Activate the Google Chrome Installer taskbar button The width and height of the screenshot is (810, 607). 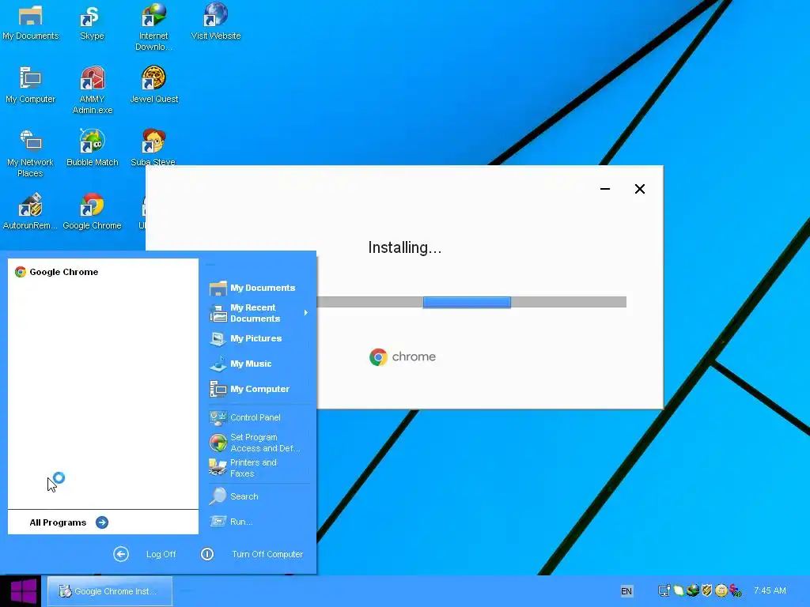[109, 591]
